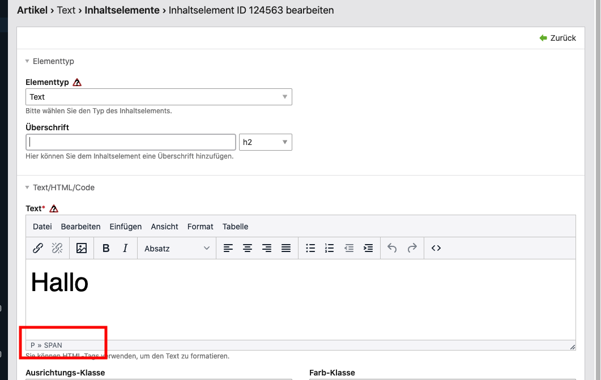This screenshot has height=380, width=601.
Task: Open the Elementtyp dropdown showing Text
Action: [x=159, y=97]
